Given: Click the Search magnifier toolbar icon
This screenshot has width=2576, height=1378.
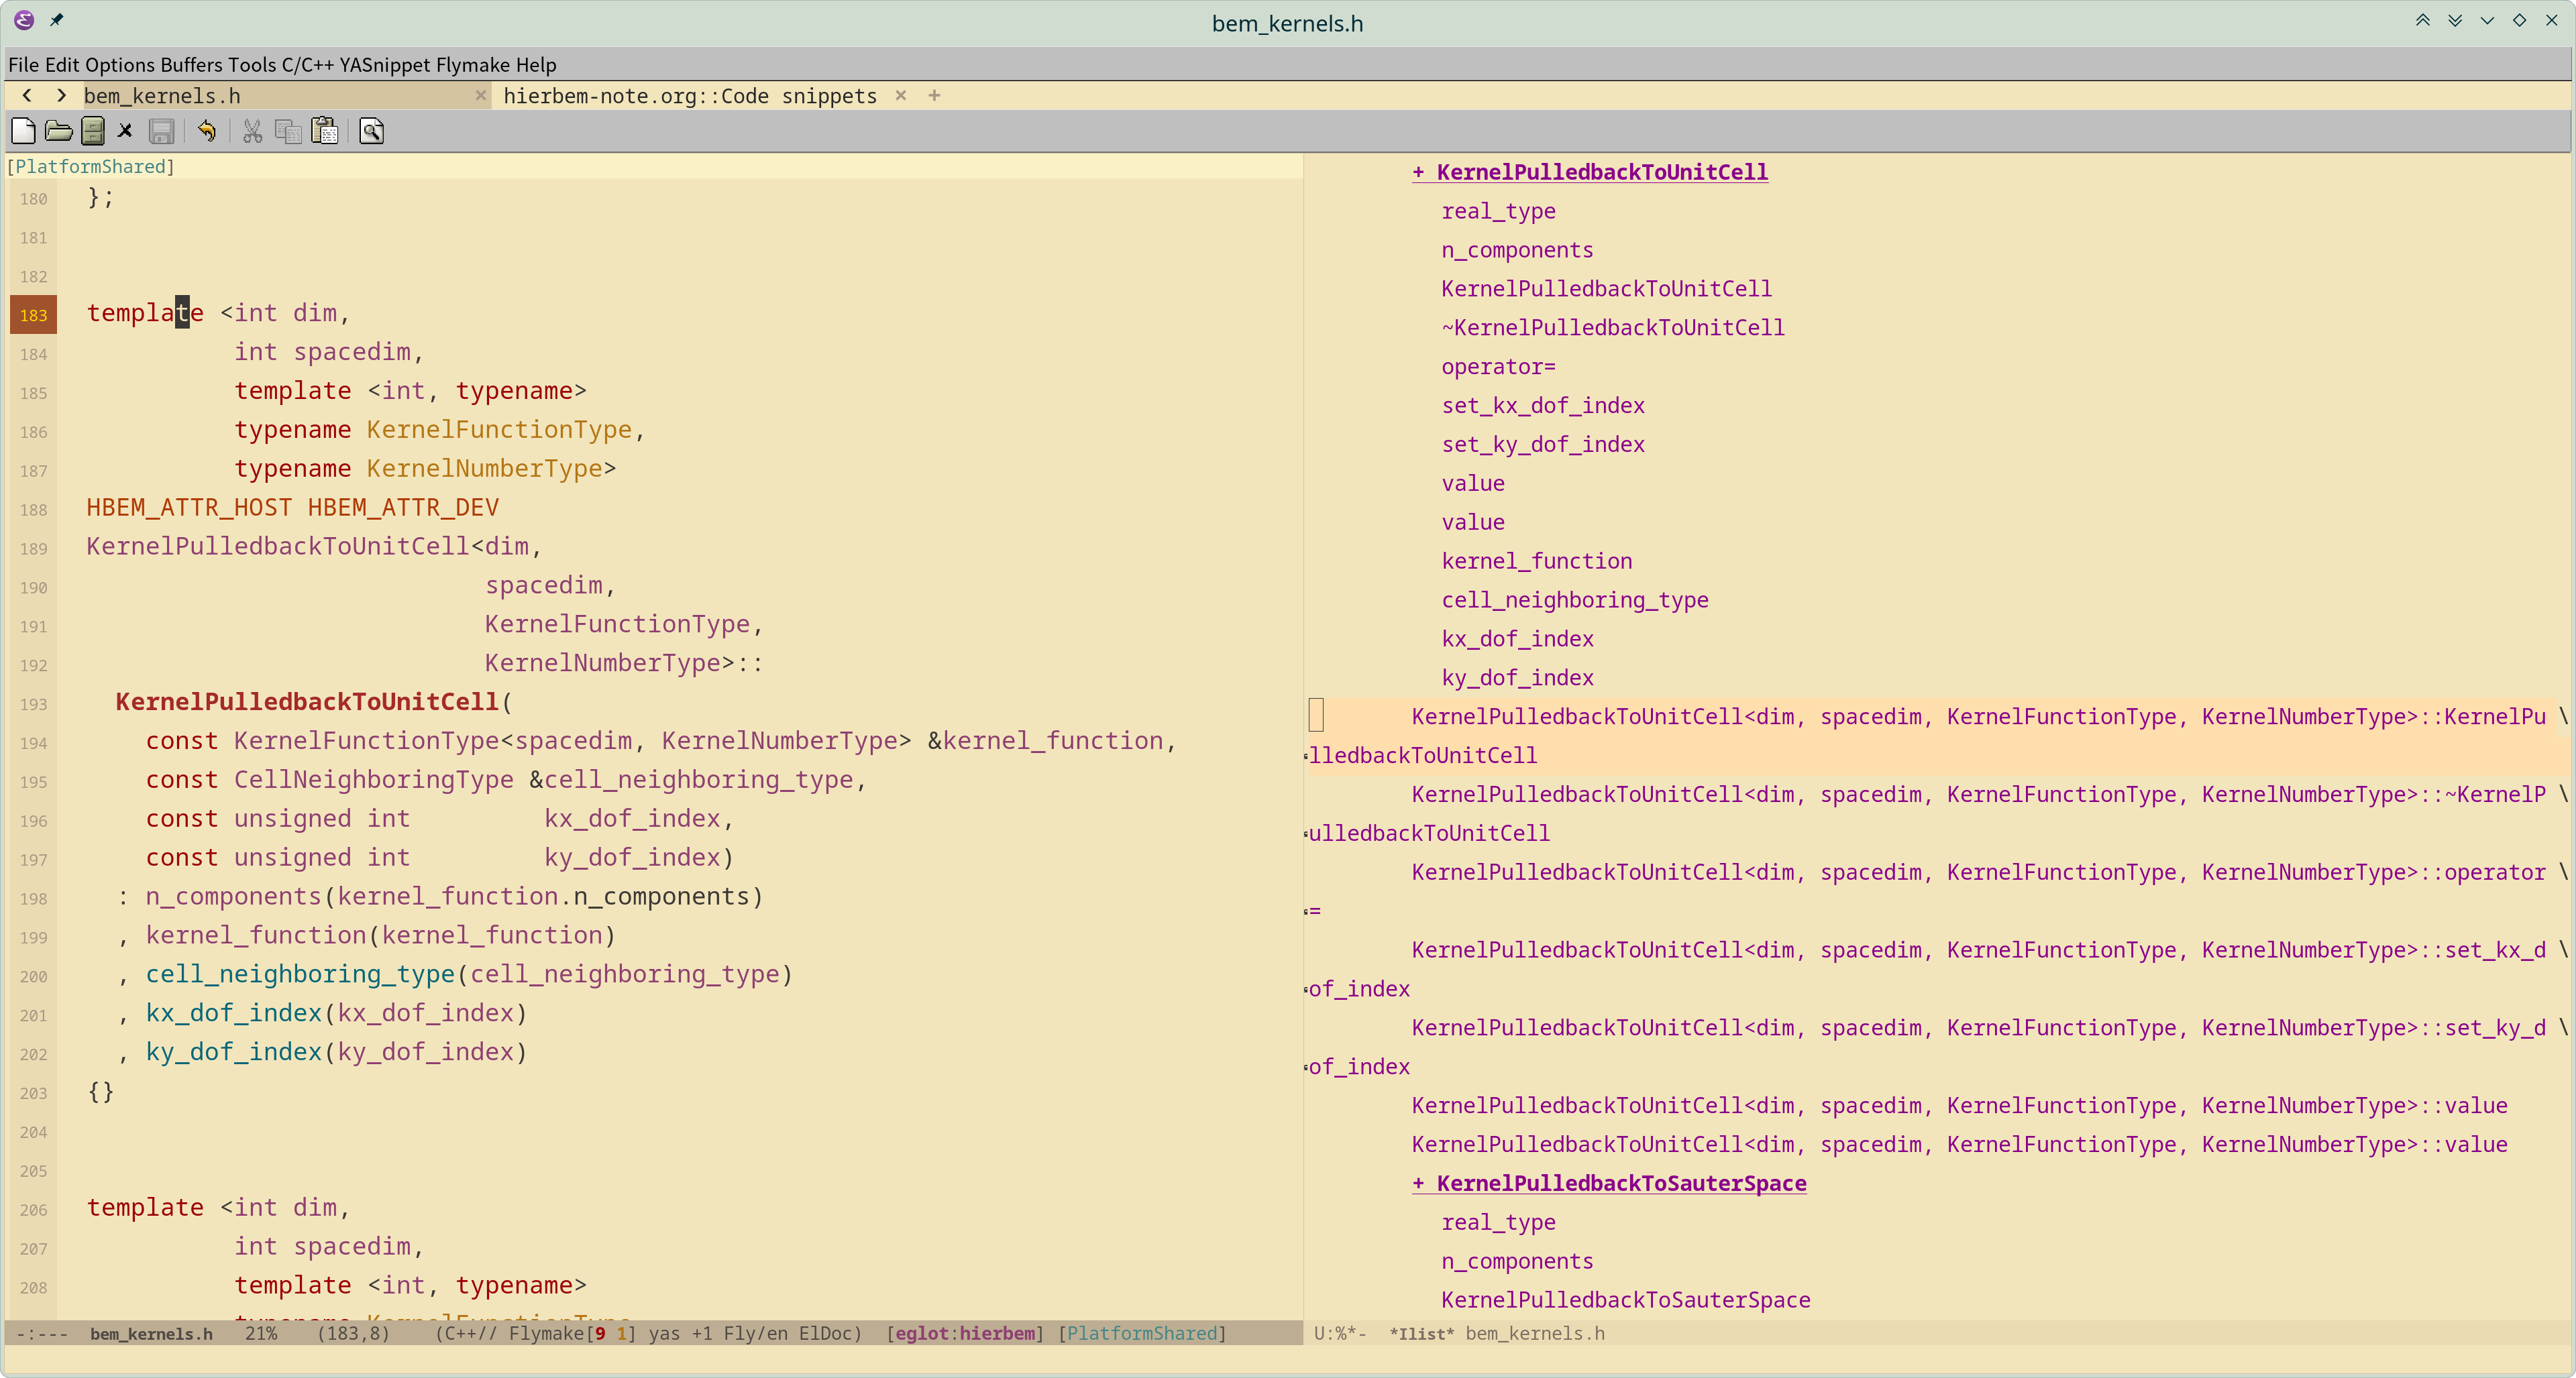Looking at the screenshot, I should [371, 131].
